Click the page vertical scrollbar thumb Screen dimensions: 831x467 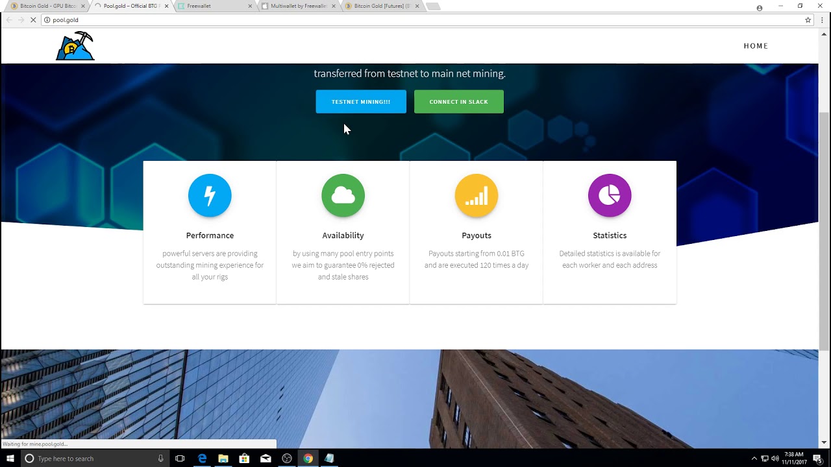pyautogui.click(x=824, y=230)
